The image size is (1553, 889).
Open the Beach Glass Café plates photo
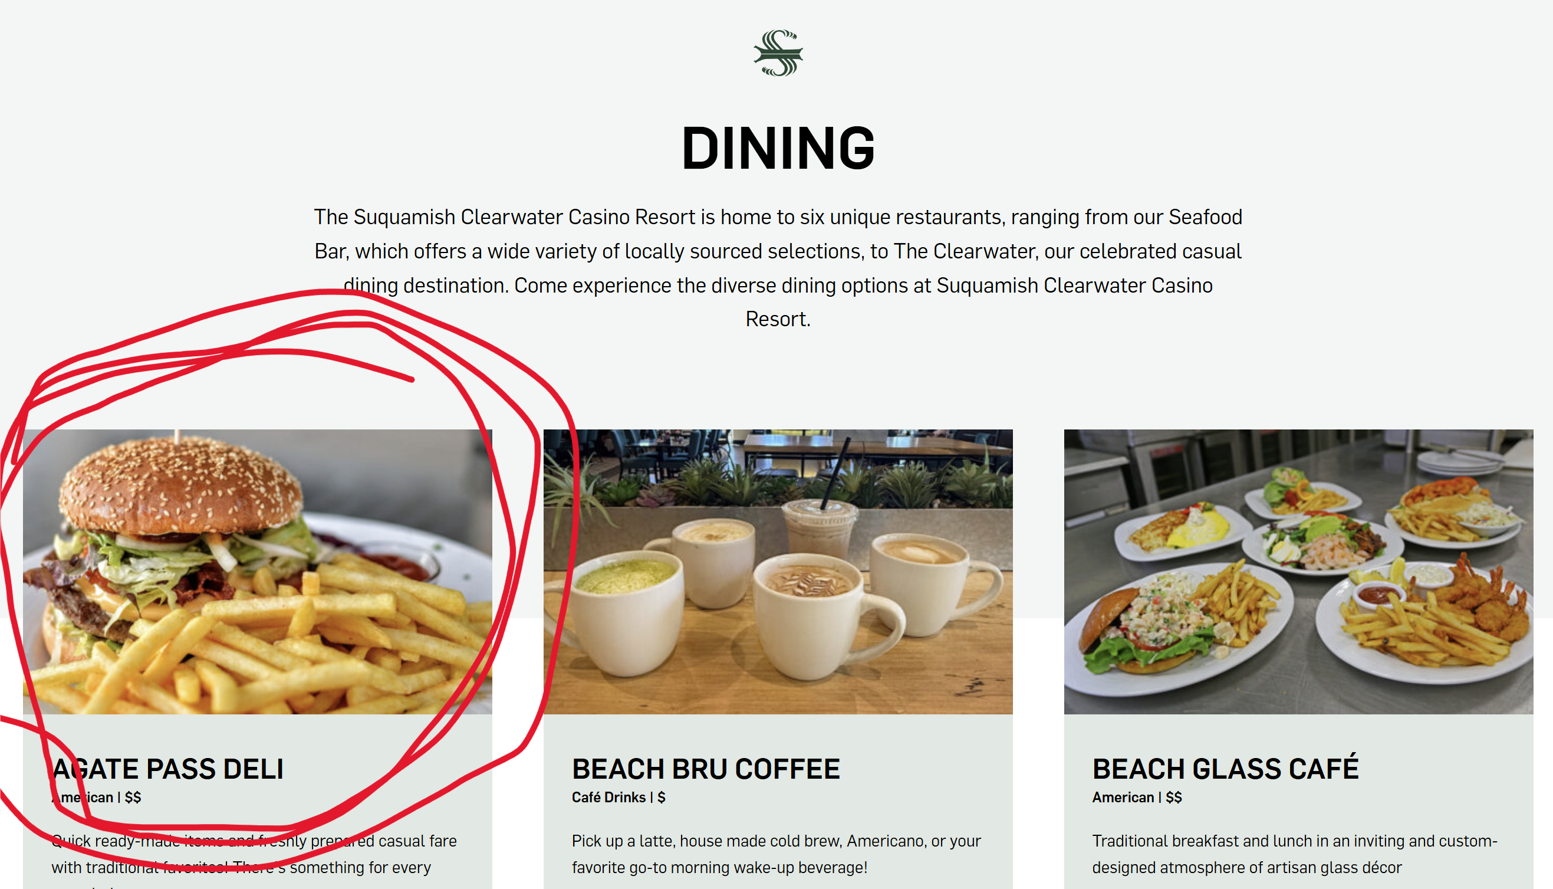point(1298,572)
